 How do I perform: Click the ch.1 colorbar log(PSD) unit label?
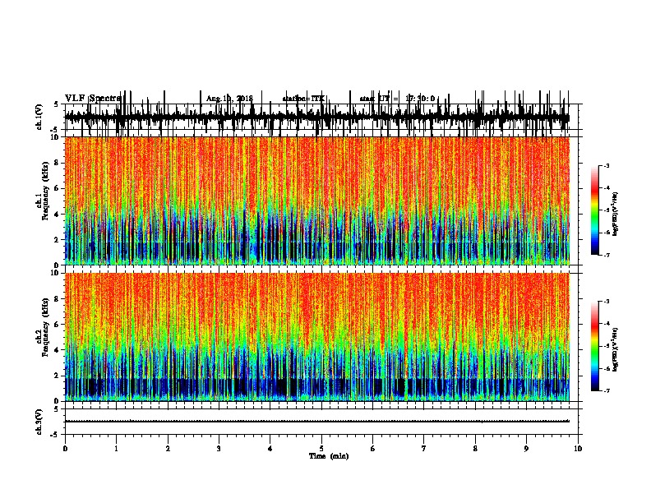point(616,214)
